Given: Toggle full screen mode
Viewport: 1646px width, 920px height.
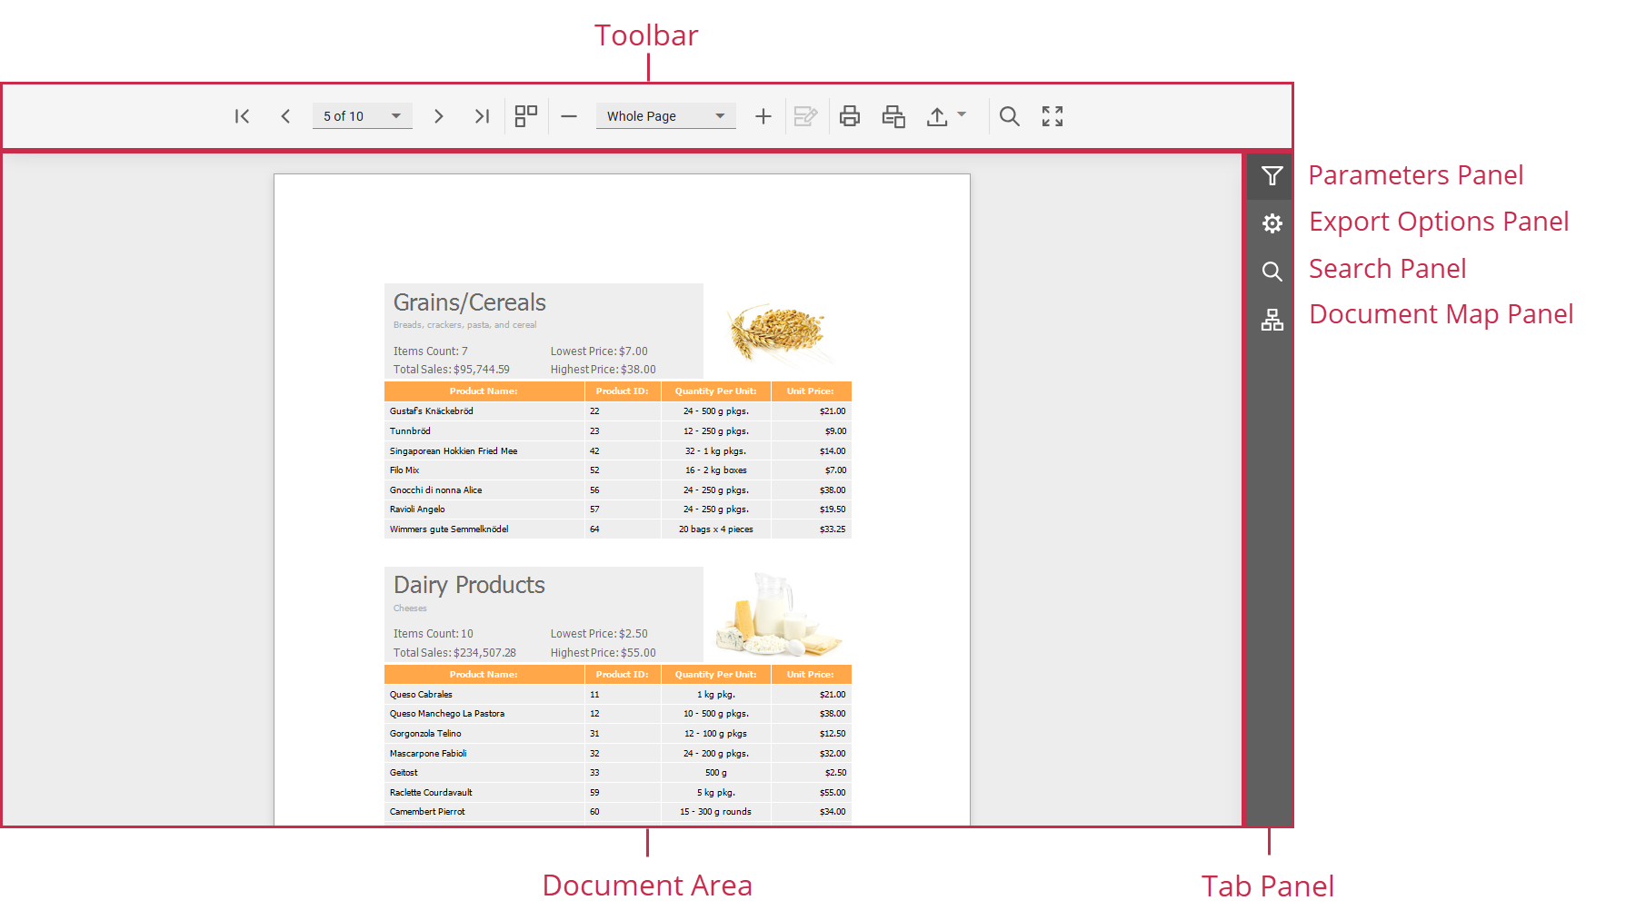Looking at the screenshot, I should (1052, 116).
